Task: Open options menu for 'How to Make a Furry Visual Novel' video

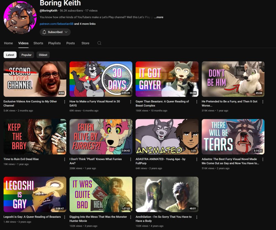Action: tap(131, 102)
